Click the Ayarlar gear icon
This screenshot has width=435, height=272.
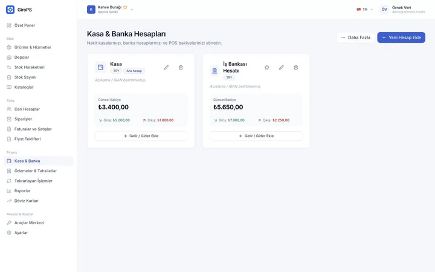9,233
